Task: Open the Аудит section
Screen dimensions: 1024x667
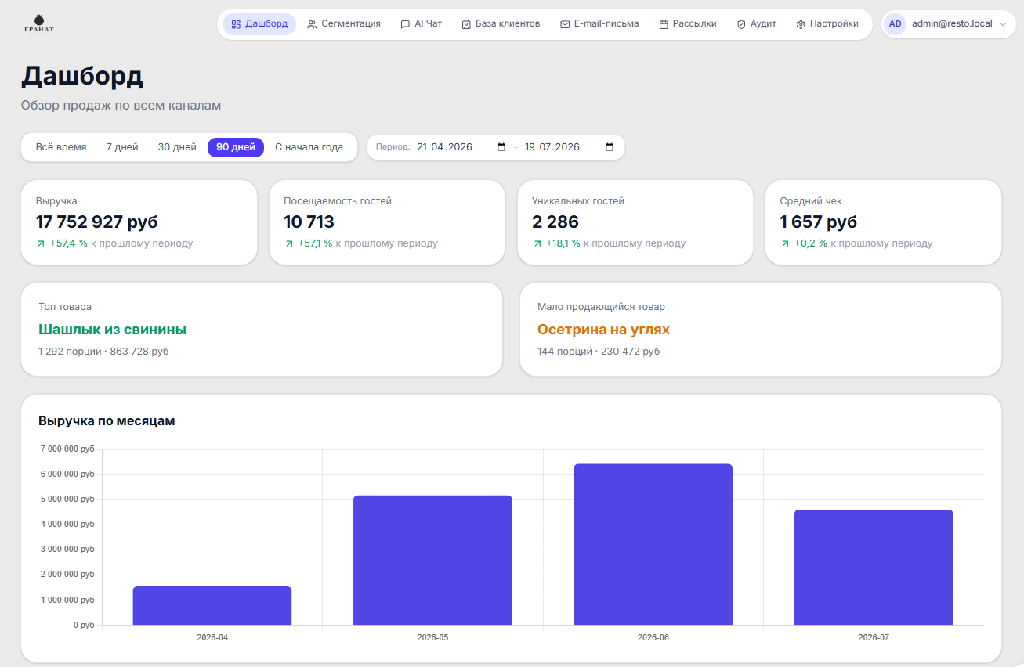Action: click(757, 24)
